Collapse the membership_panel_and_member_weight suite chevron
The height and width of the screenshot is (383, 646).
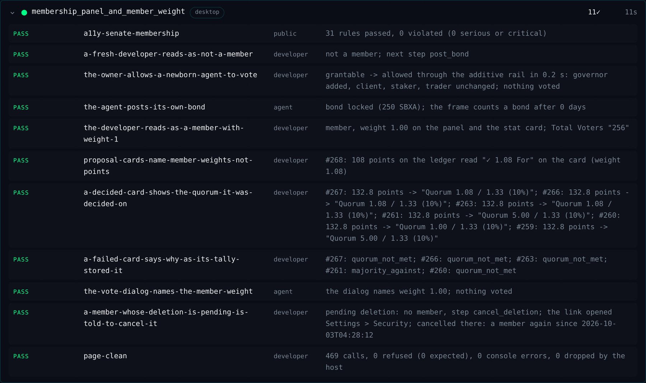coord(13,13)
